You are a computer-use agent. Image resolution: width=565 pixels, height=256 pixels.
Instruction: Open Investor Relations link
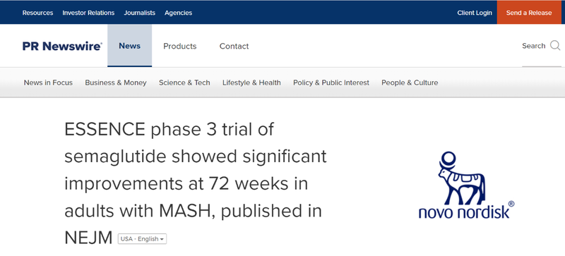coord(89,13)
